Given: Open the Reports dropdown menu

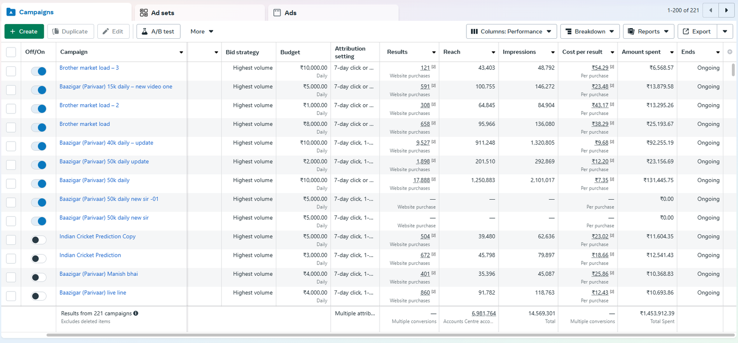Looking at the screenshot, I should click(648, 31).
